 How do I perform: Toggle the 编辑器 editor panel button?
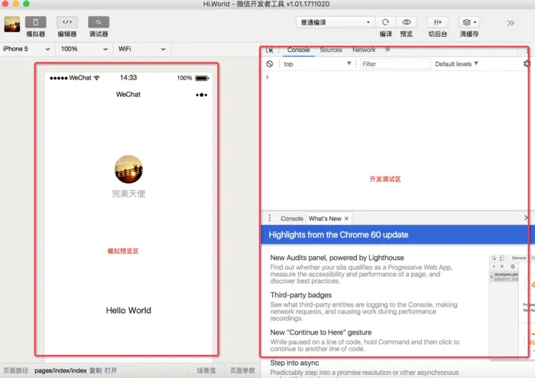coord(67,22)
